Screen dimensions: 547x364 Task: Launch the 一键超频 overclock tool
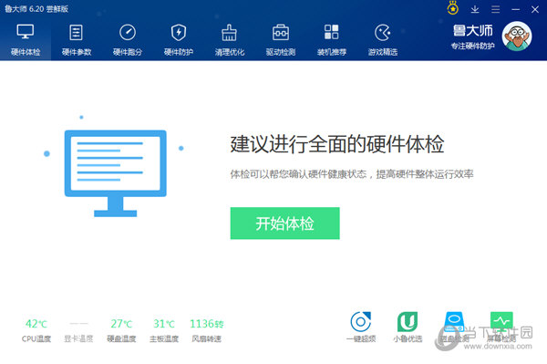(x=361, y=327)
